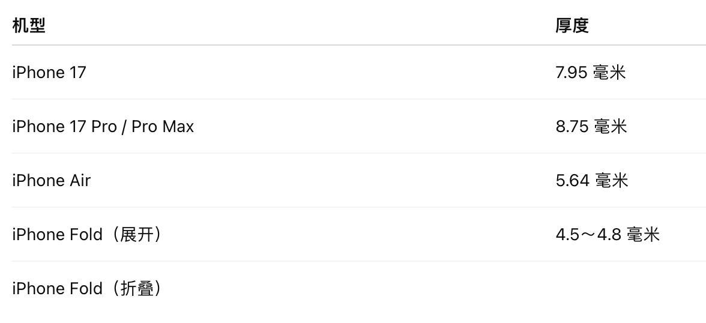
Task: Click the 毫米 unit after 7.95
Action: tap(609, 73)
